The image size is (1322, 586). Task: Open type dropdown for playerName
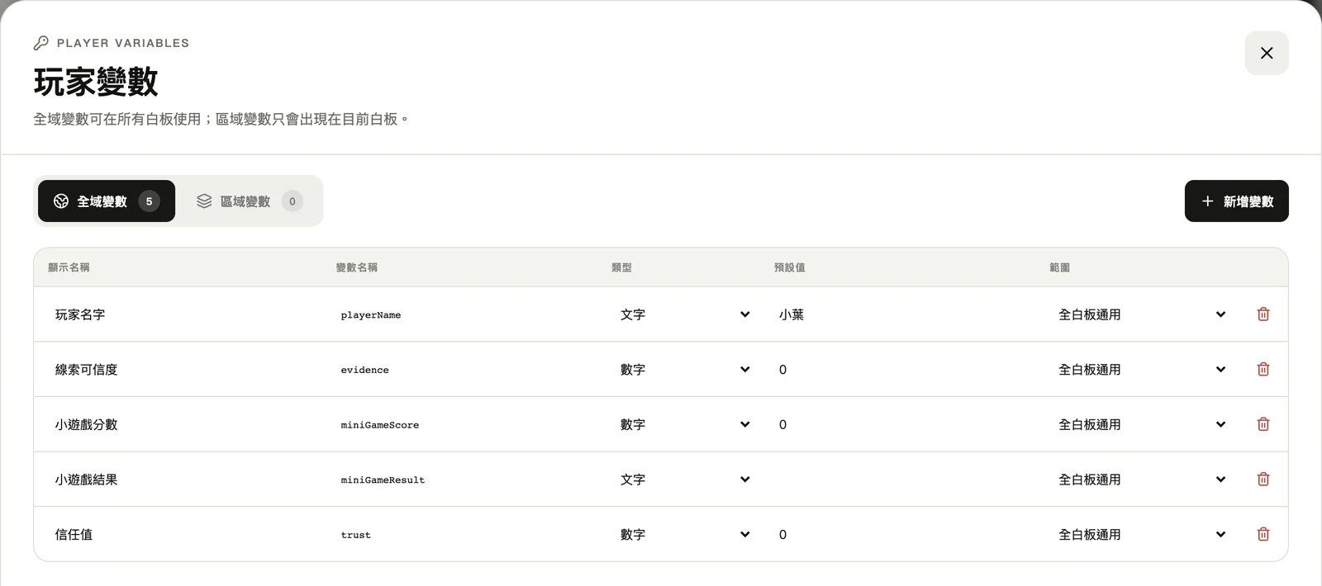pos(685,314)
